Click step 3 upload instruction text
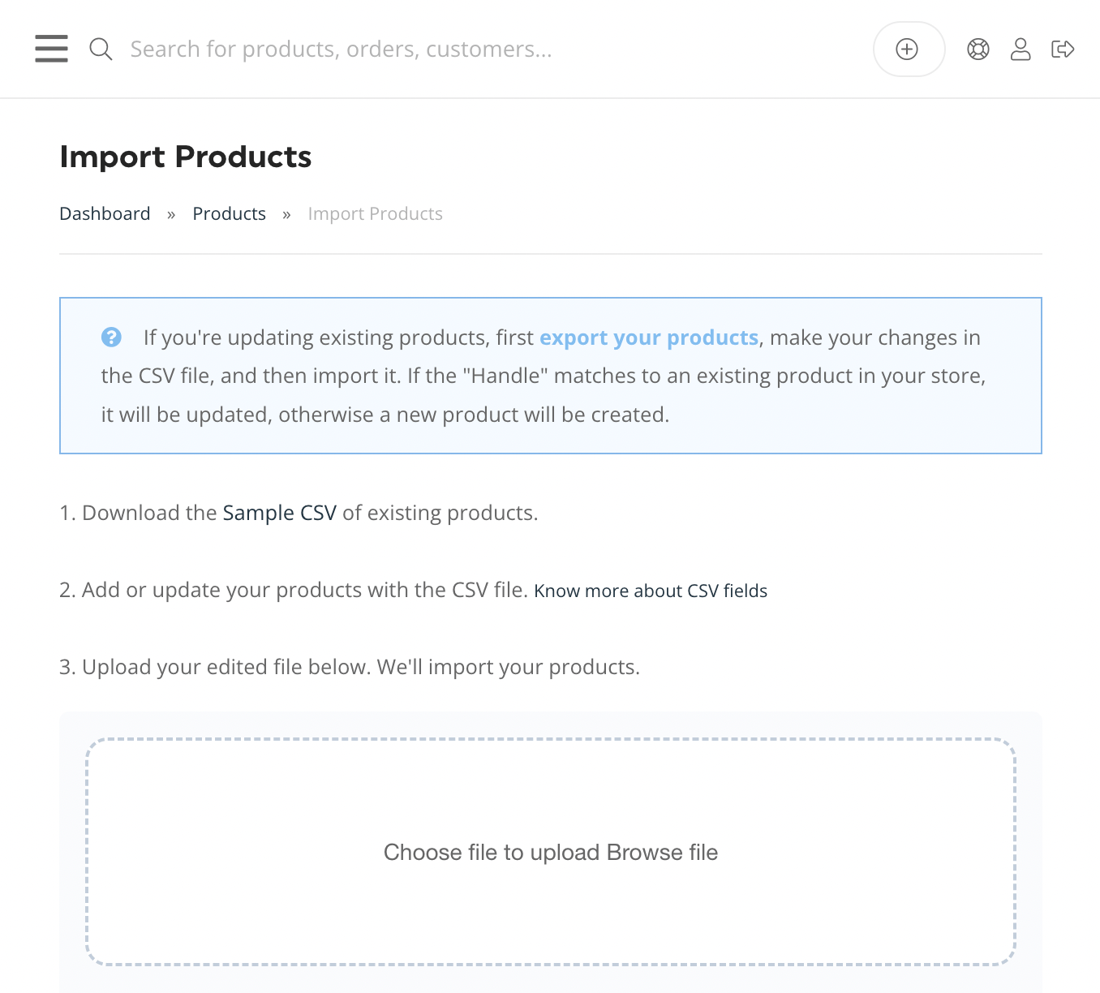The height and width of the screenshot is (993, 1100). point(350,668)
